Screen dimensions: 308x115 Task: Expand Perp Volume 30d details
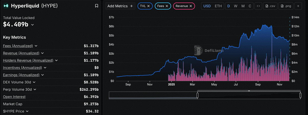tap(35, 89)
